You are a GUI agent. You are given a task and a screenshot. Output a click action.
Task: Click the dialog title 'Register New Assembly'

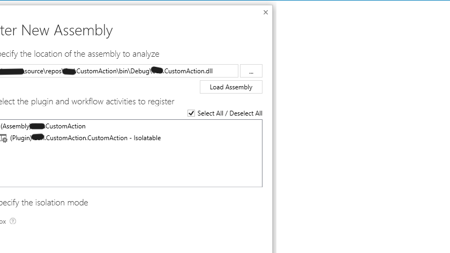click(56, 30)
